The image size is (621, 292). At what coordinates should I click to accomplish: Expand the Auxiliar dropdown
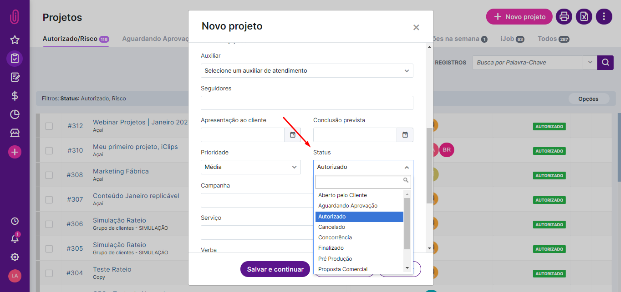coord(307,70)
